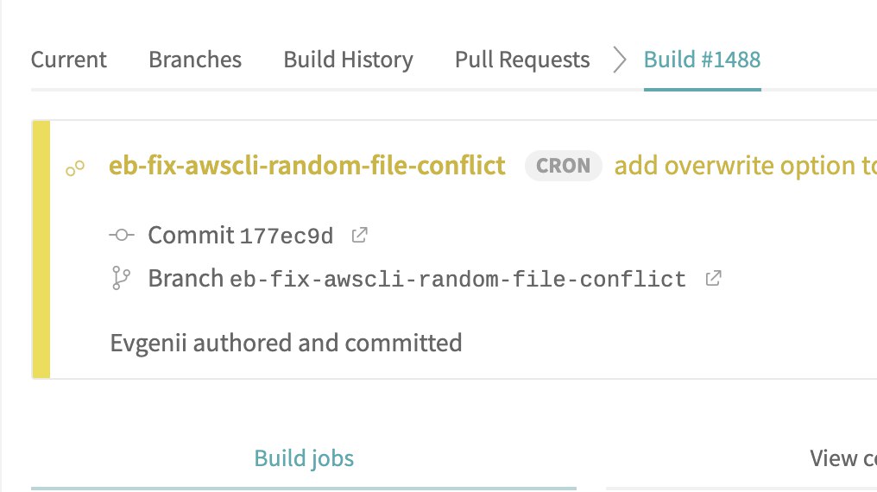
Task: Click the commit node icon
Action: 122,235
